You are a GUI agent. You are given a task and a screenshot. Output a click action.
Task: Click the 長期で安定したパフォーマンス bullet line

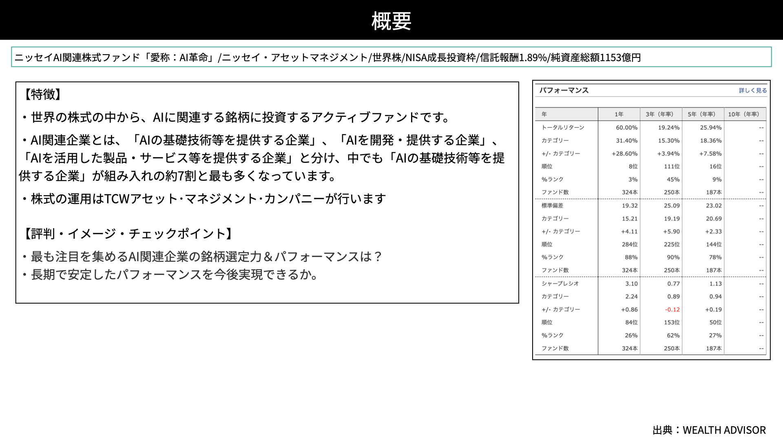170,275
